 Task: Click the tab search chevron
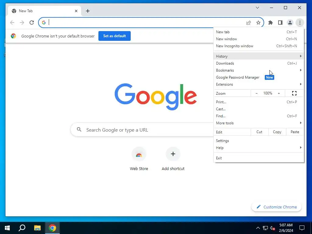click(257, 8)
